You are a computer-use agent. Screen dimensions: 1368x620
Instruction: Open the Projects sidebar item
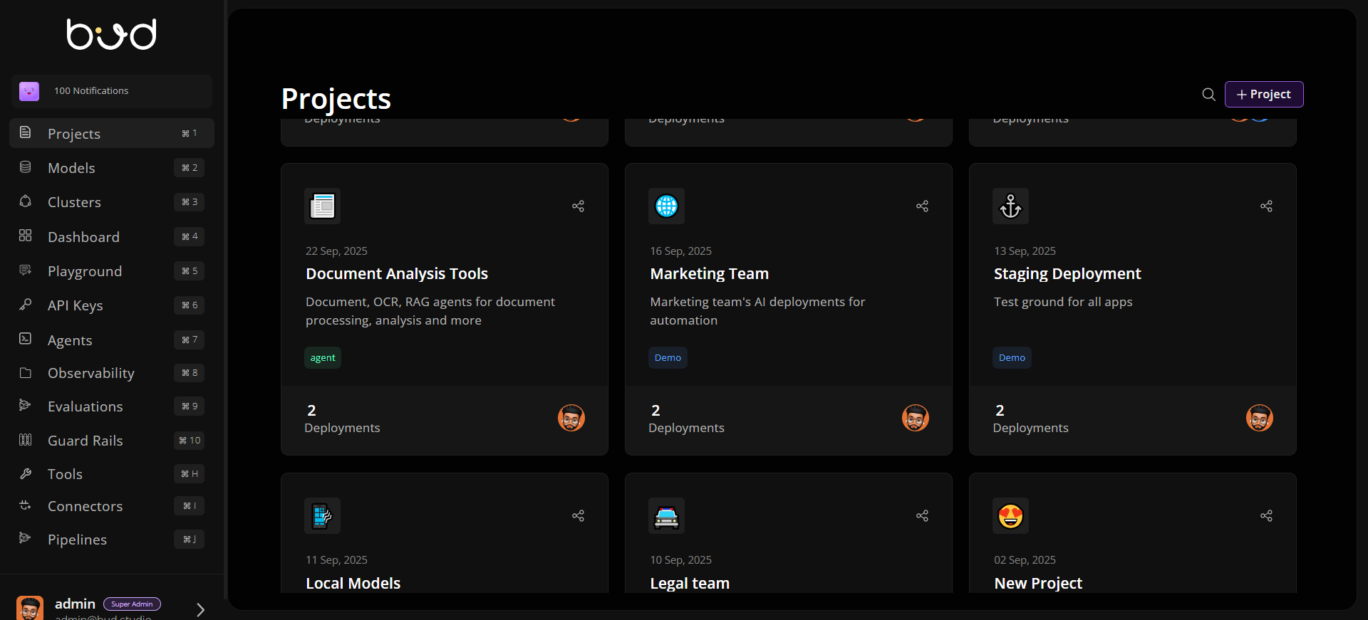tap(112, 133)
